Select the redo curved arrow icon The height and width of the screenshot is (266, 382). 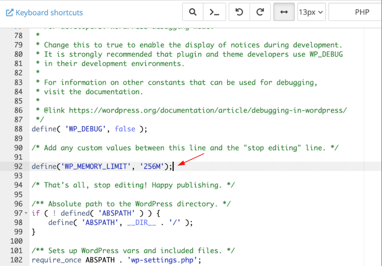(x=260, y=12)
